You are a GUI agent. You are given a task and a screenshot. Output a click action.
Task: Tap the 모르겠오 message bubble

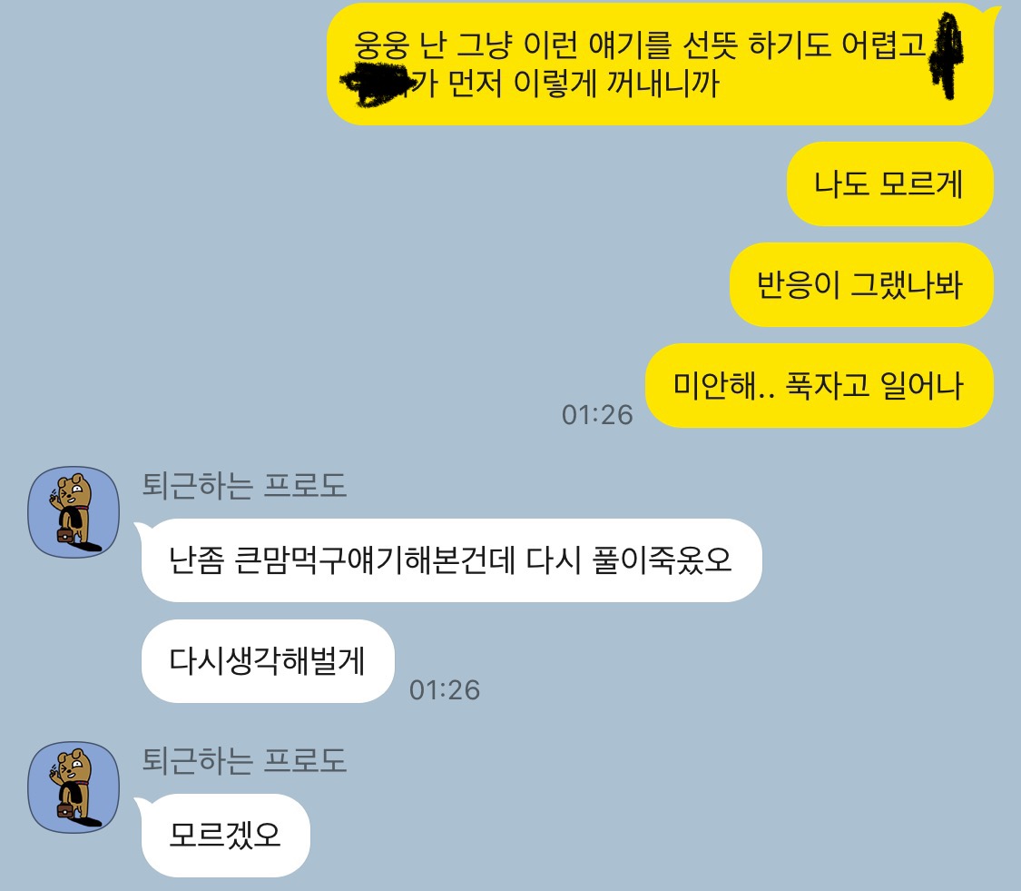(x=225, y=835)
